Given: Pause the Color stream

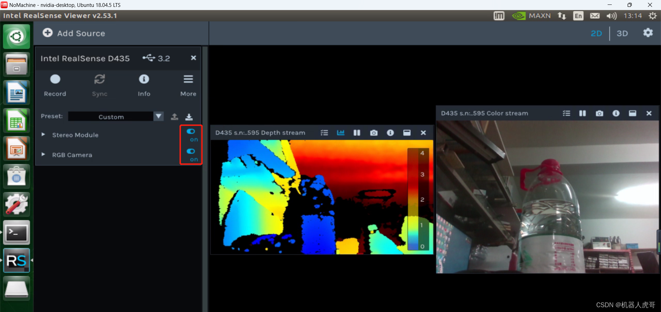Looking at the screenshot, I should coord(583,113).
